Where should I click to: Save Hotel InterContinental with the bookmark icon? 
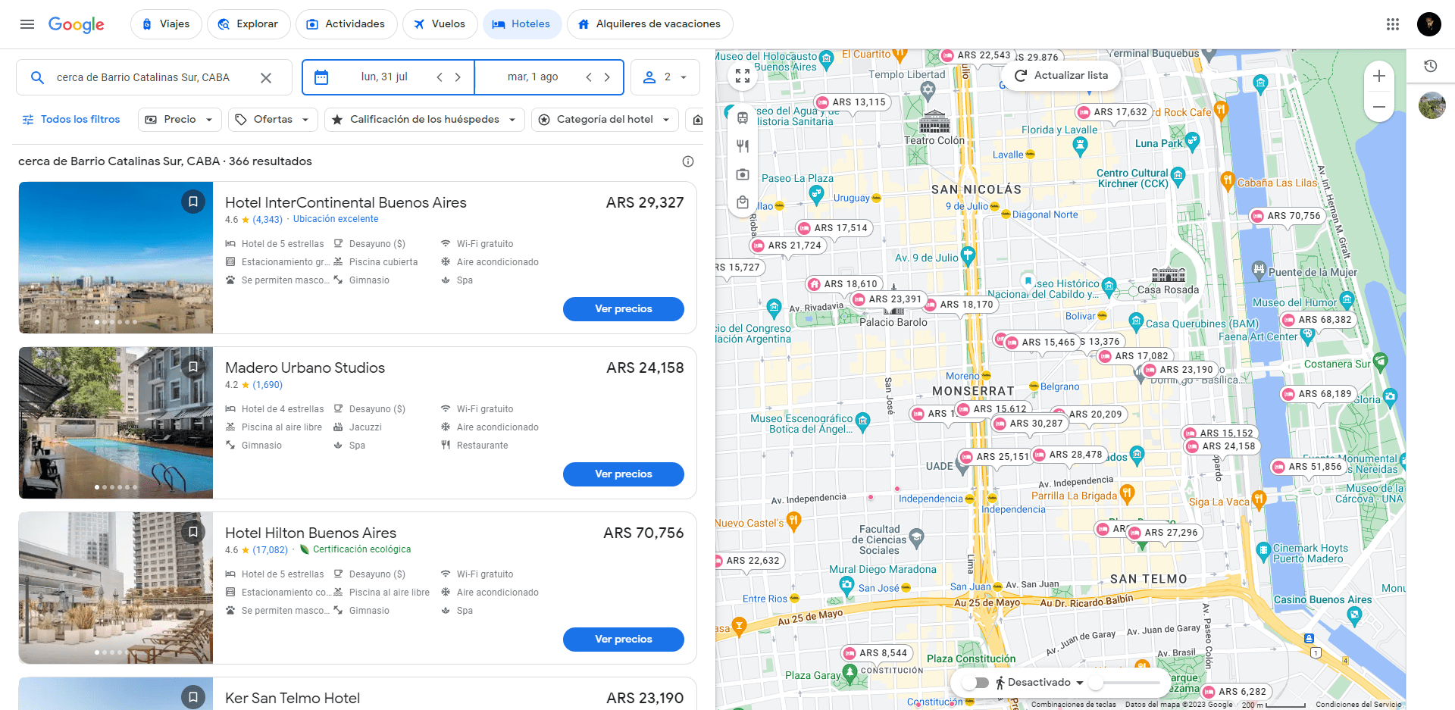[x=193, y=201]
